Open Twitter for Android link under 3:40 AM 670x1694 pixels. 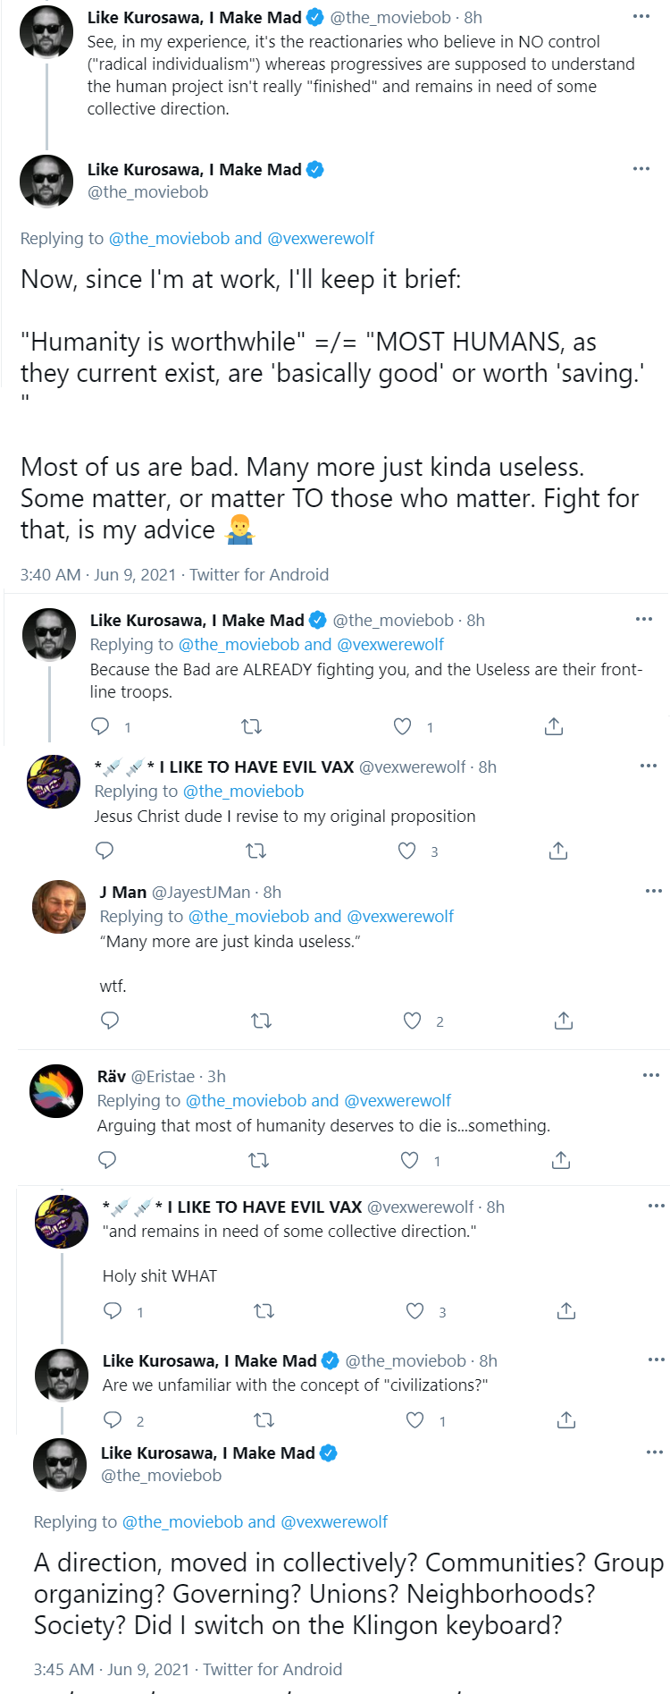click(x=259, y=574)
